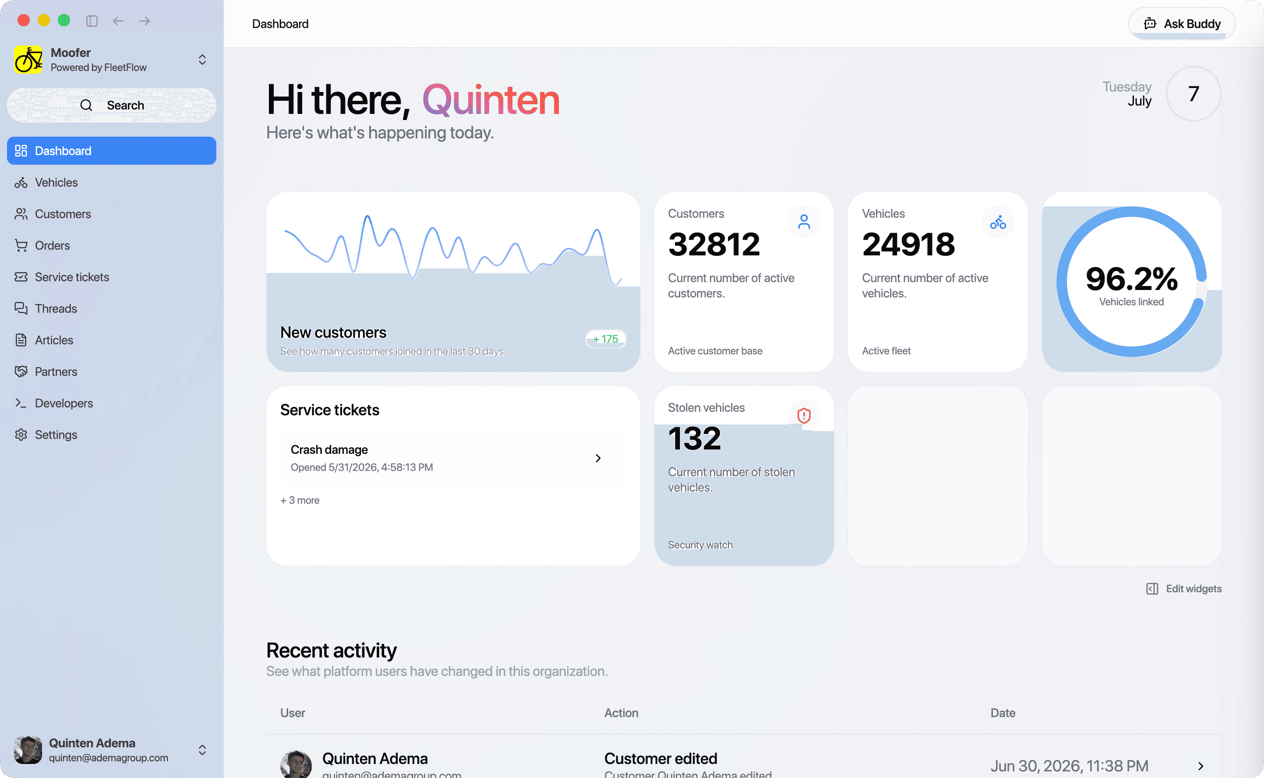Open Settings from the sidebar
This screenshot has height=778, width=1264.
[112, 435]
